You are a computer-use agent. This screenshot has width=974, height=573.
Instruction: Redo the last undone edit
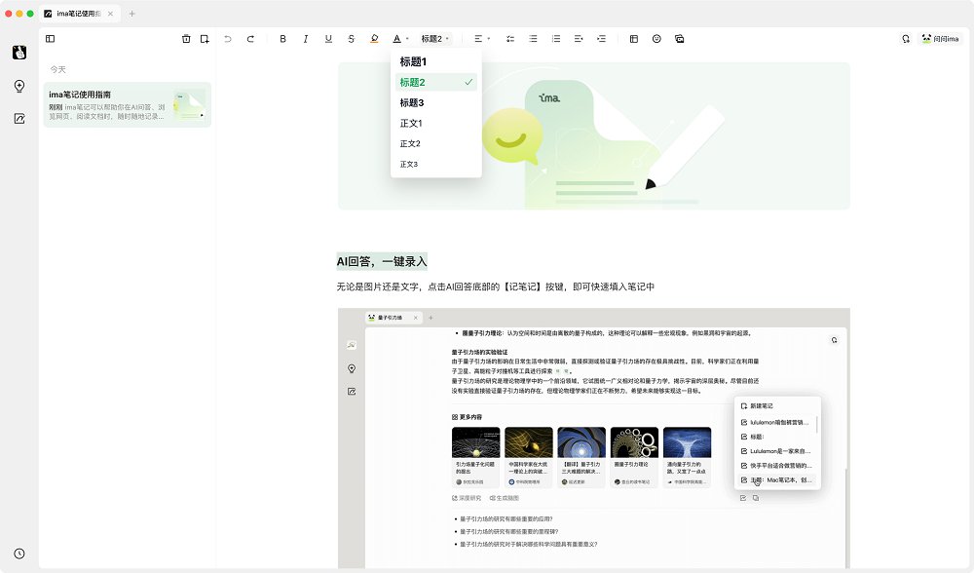pyautogui.click(x=250, y=39)
